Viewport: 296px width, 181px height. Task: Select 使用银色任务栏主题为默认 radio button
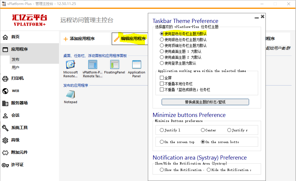162,40
